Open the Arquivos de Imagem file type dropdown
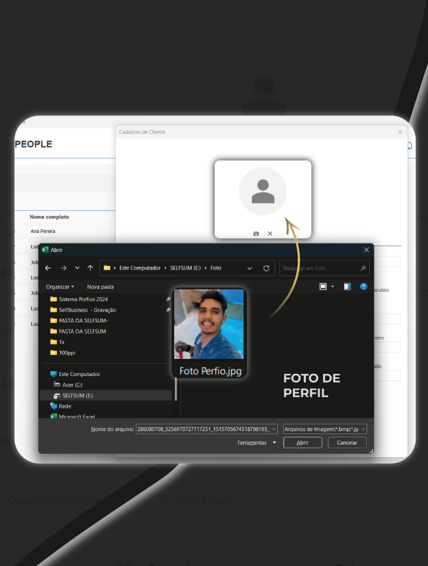 pyautogui.click(x=325, y=429)
